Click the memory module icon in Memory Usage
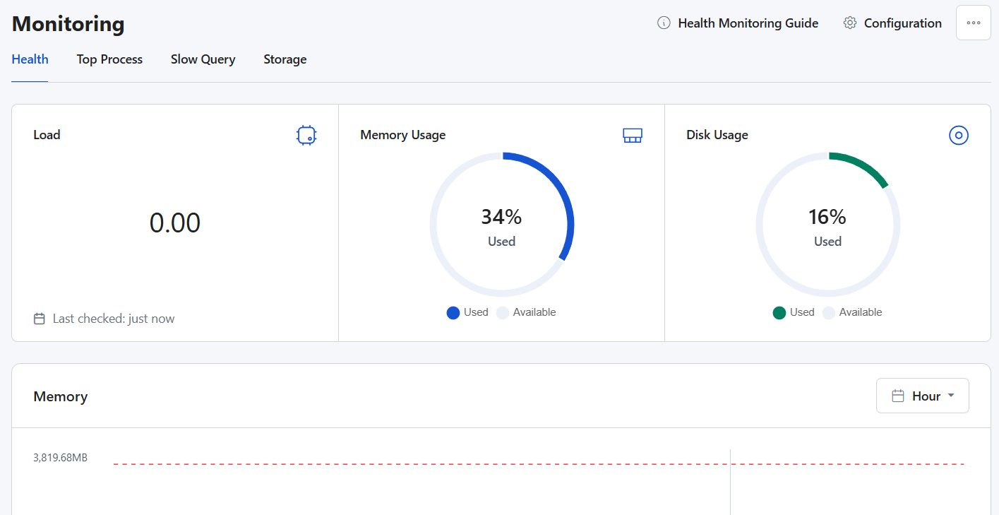The width and height of the screenshot is (999, 515). (x=633, y=136)
